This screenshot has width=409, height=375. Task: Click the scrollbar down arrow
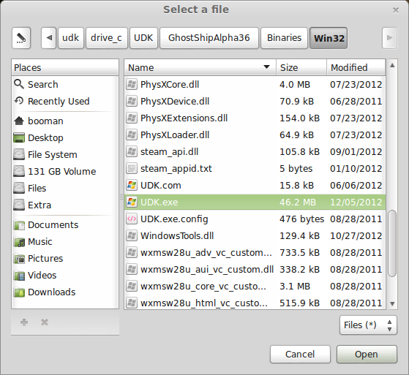(392, 303)
